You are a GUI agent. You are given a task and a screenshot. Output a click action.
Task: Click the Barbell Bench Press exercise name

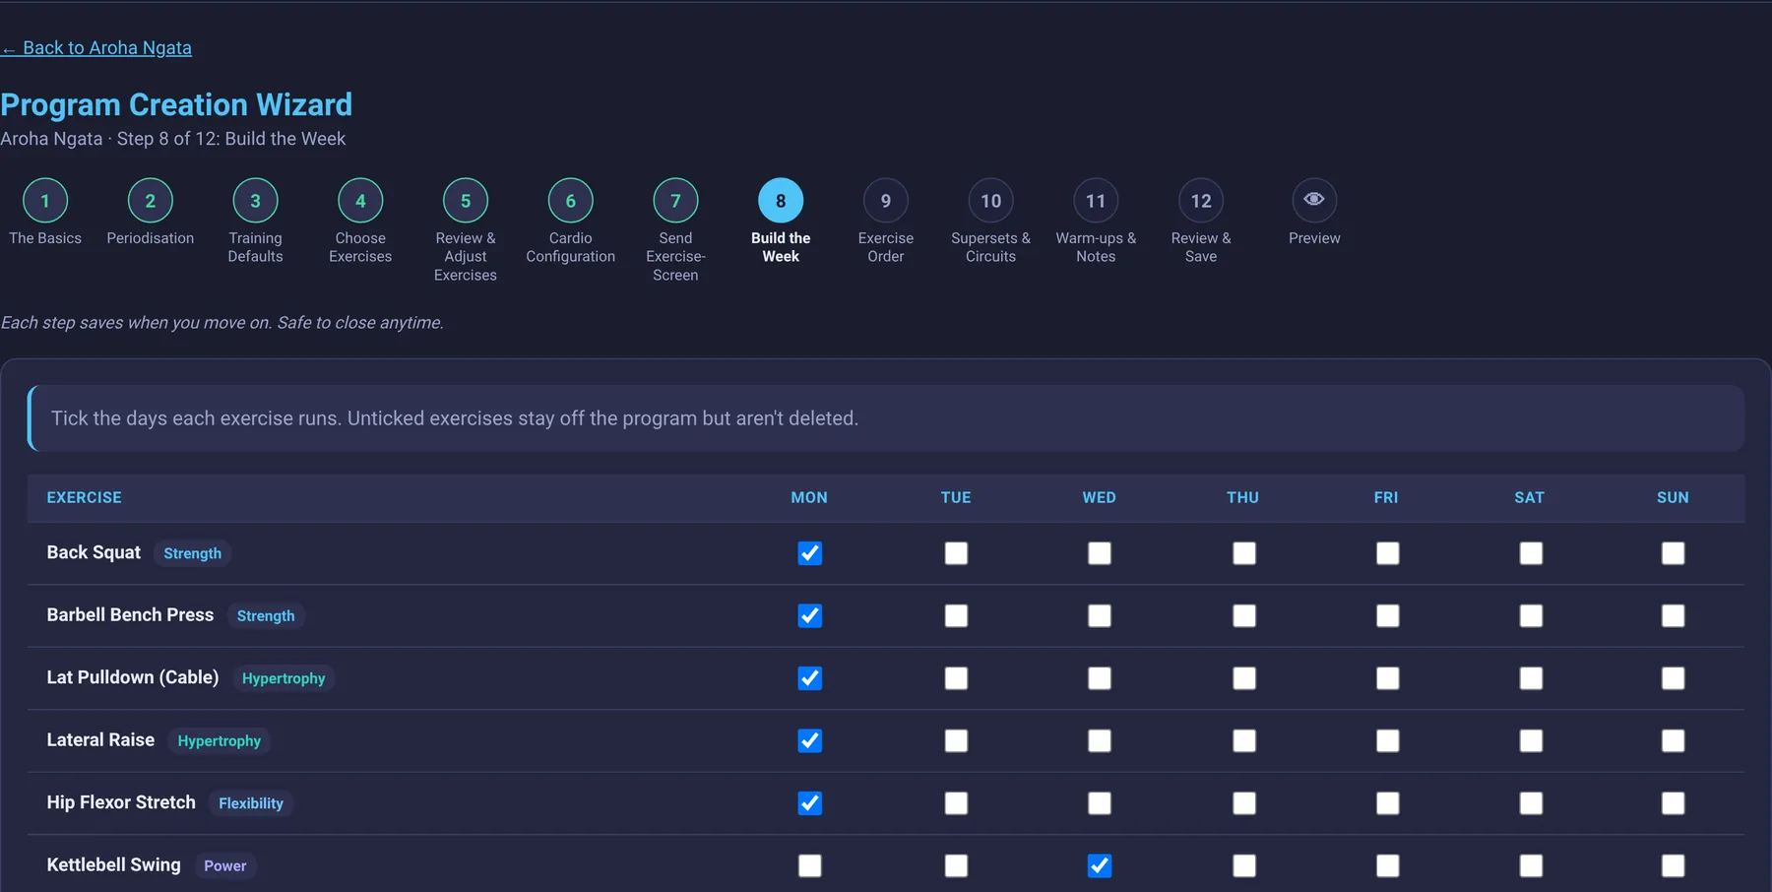coord(130,614)
